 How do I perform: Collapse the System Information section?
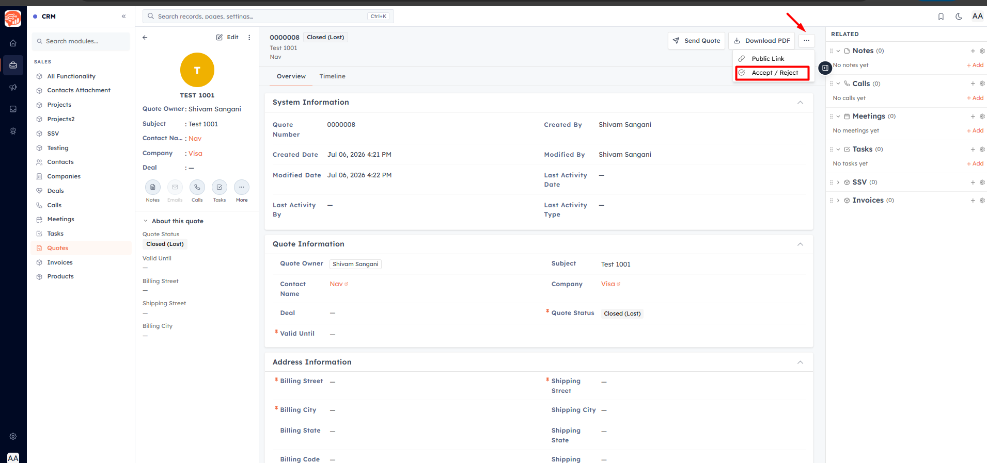click(x=800, y=103)
